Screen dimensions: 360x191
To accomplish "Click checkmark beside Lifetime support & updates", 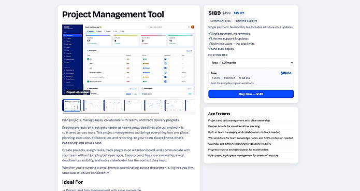I will coord(210,38).
